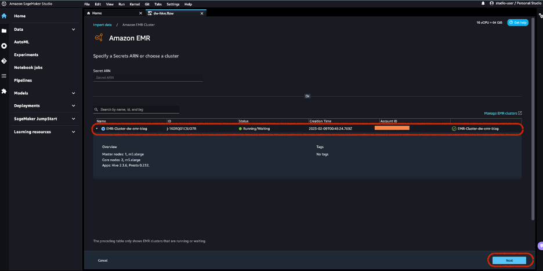Click the search magnifier icon

click(x=96, y=109)
